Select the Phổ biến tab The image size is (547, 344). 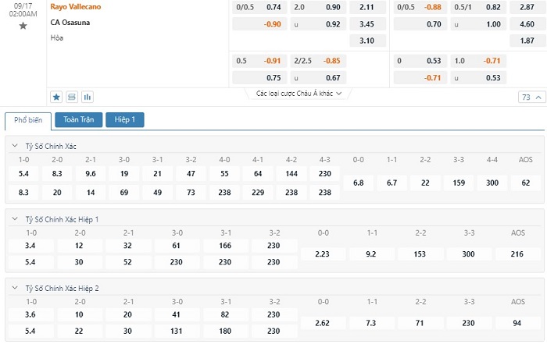pyautogui.click(x=28, y=120)
